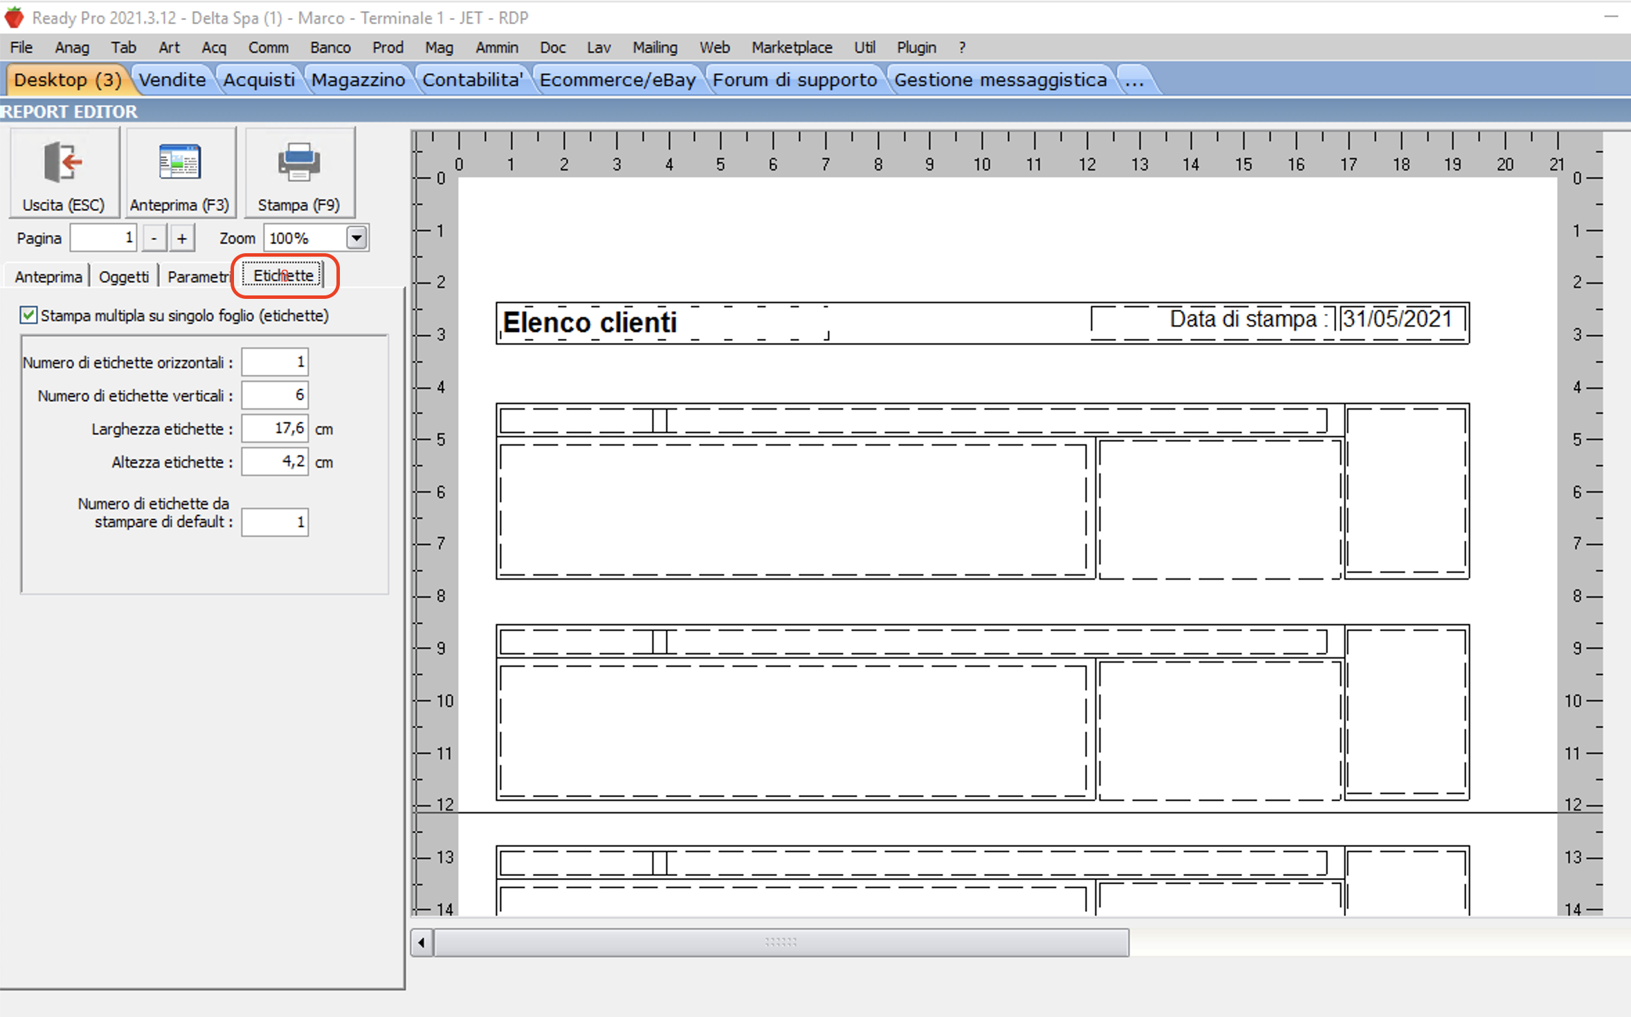The image size is (1631, 1017).
Task: Open the Mailing menu
Action: point(655,47)
